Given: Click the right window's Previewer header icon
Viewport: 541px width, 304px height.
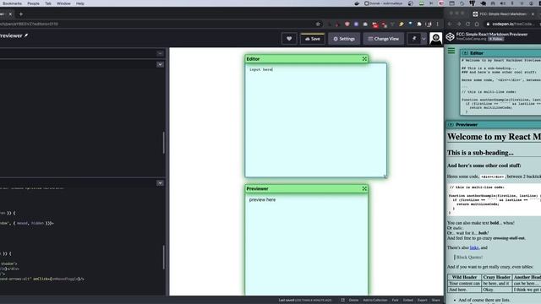Looking at the screenshot, I should 451,124.
